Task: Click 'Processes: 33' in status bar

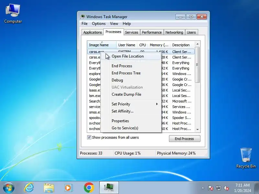Action: (x=91, y=153)
